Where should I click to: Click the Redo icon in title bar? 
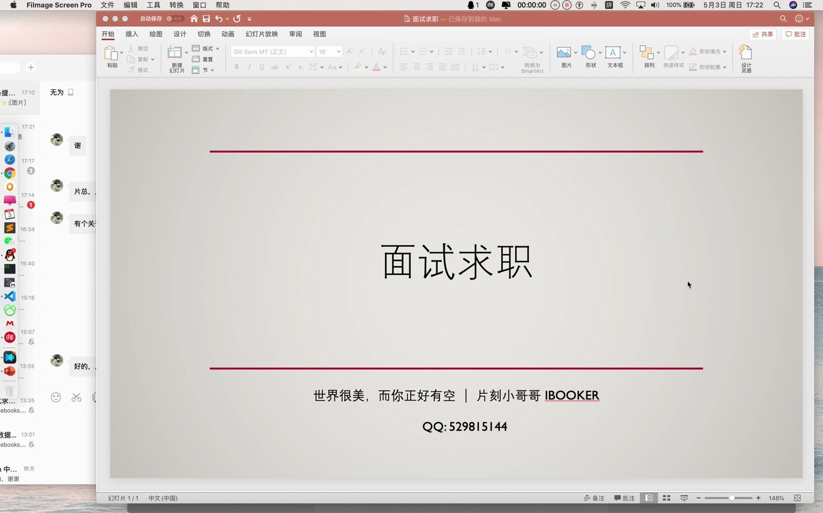click(x=237, y=19)
